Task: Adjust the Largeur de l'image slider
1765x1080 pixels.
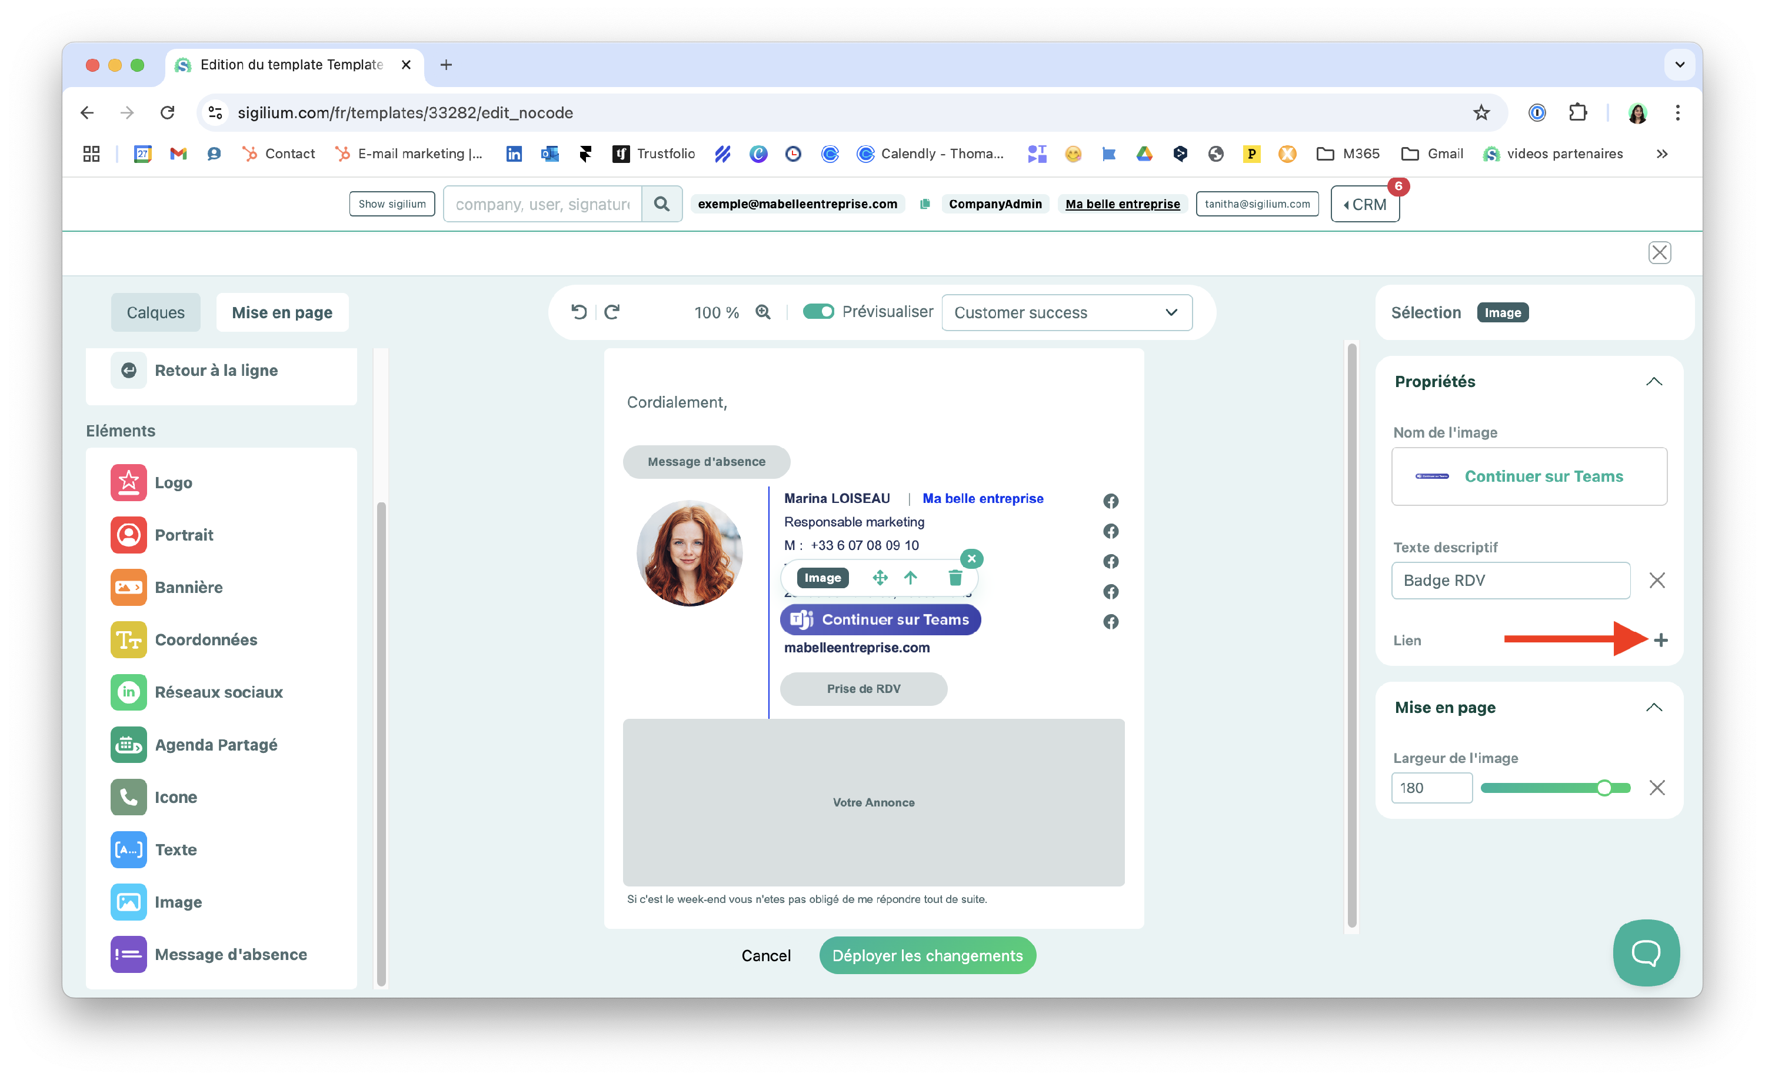Action: pos(1604,788)
